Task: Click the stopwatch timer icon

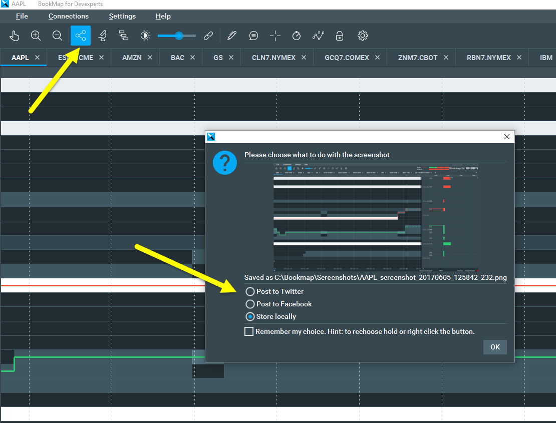Action: 297,36
